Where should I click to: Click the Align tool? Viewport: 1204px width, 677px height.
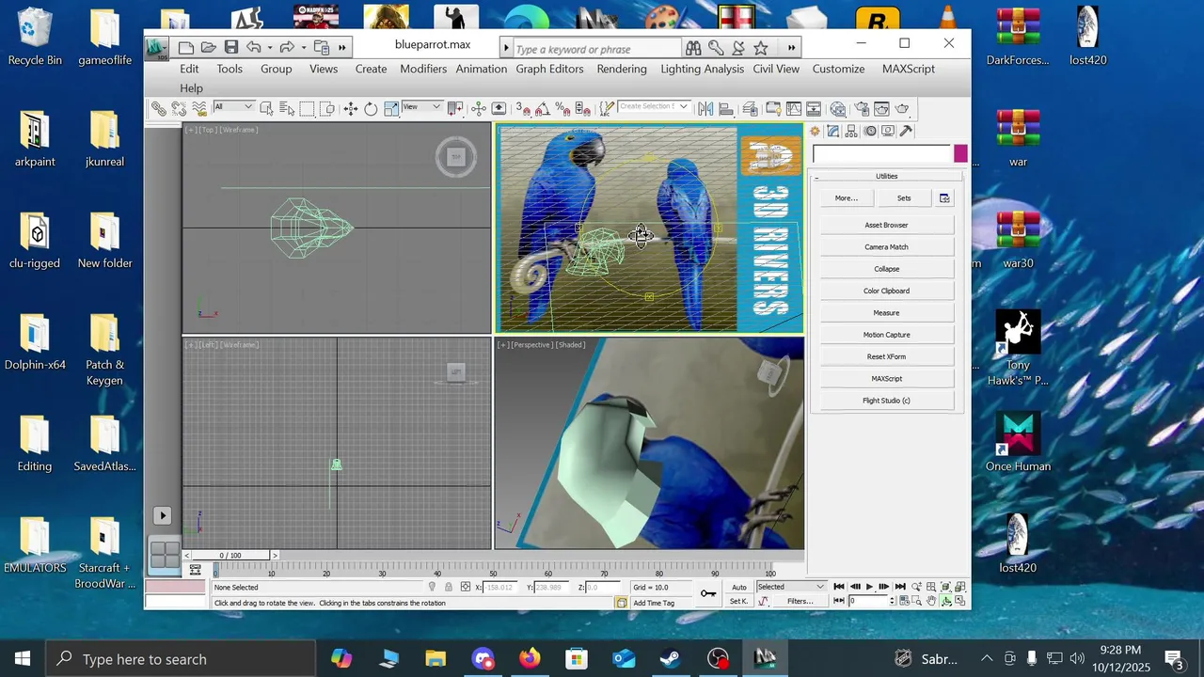coord(726,108)
